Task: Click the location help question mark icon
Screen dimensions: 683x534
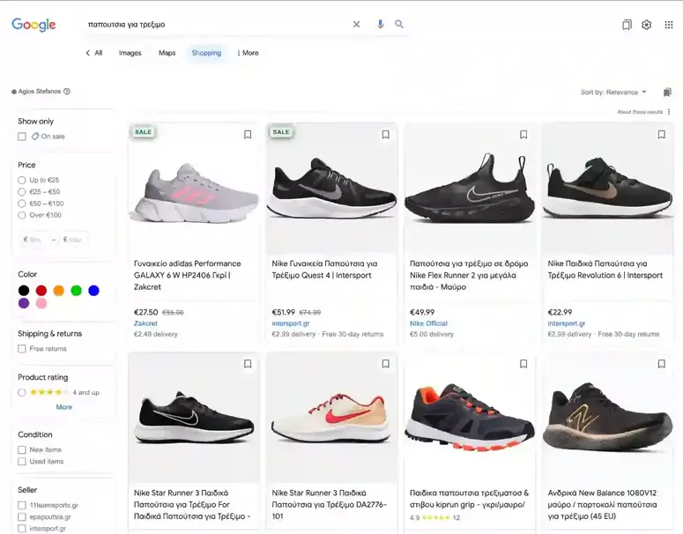Action: [67, 92]
